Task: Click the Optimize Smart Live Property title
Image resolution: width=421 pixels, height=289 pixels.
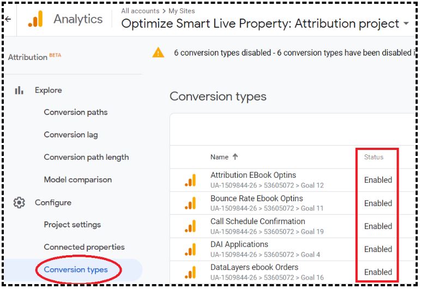Action: 260,23
